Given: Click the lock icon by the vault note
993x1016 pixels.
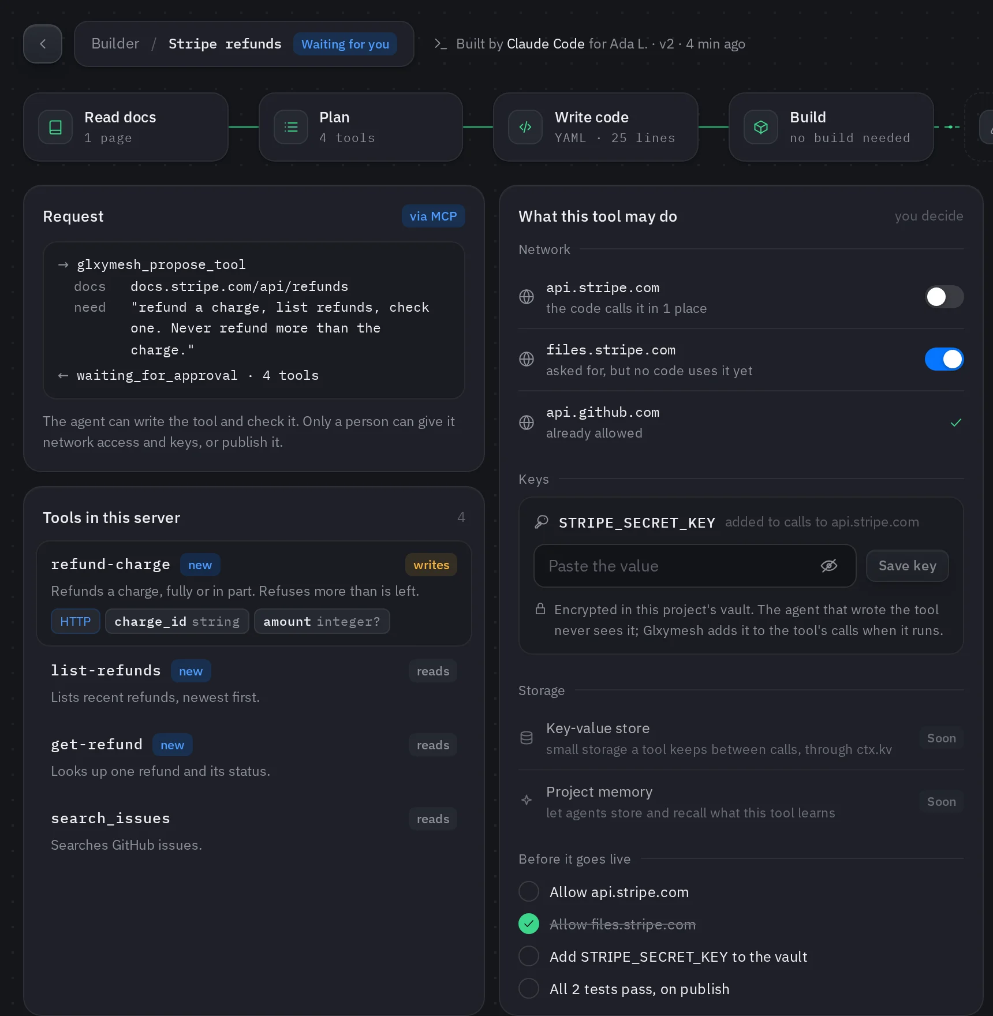Looking at the screenshot, I should click(540, 609).
